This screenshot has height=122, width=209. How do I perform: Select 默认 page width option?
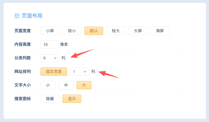coord(94,31)
